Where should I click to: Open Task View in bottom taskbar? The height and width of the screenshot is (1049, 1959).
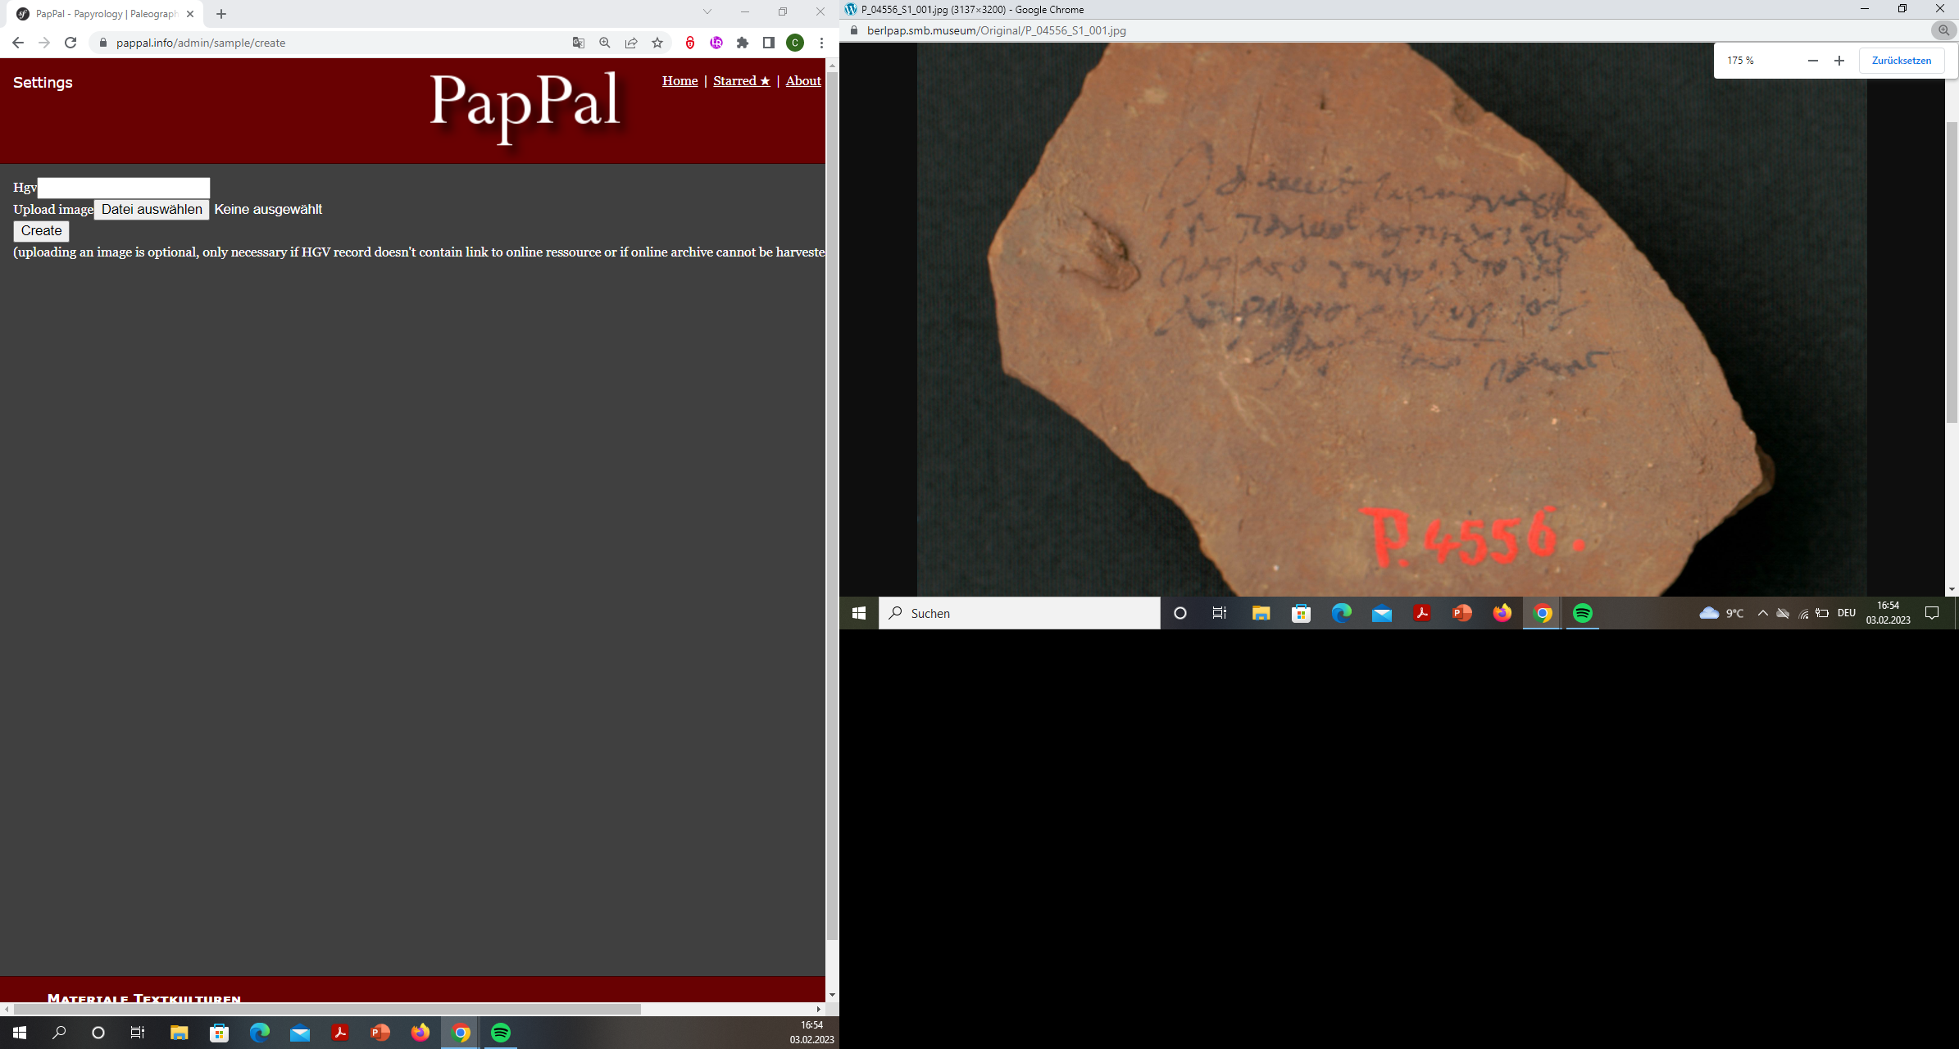pyautogui.click(x=138, y=1033)
